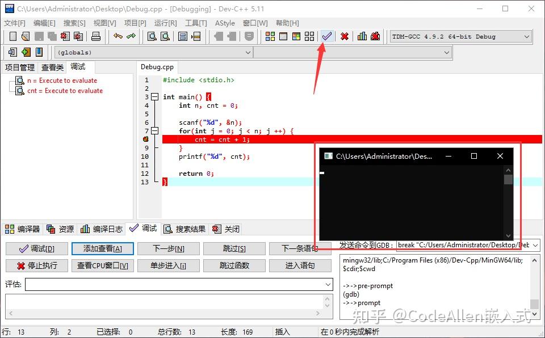545x338 pixels.
Task: Open the compiler set TDM-GCC dropdown
Action: click(527, 36)
